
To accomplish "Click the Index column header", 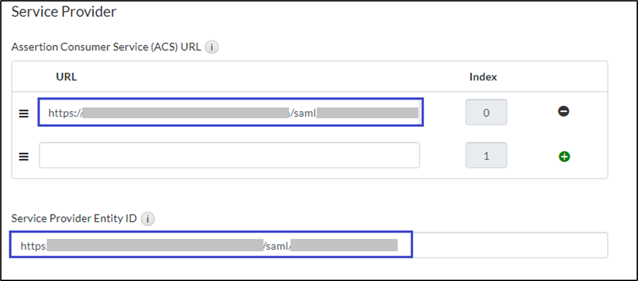I will [x=483, y=77].
